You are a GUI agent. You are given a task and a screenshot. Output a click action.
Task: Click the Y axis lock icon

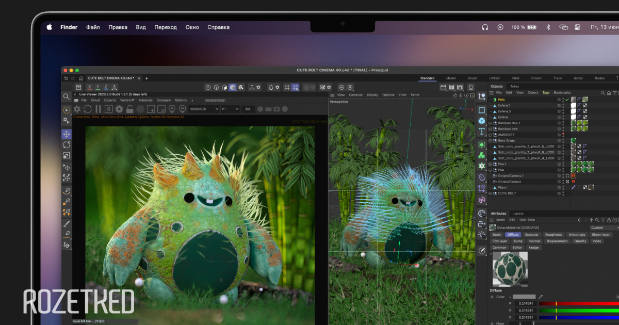tap(98, 87)
